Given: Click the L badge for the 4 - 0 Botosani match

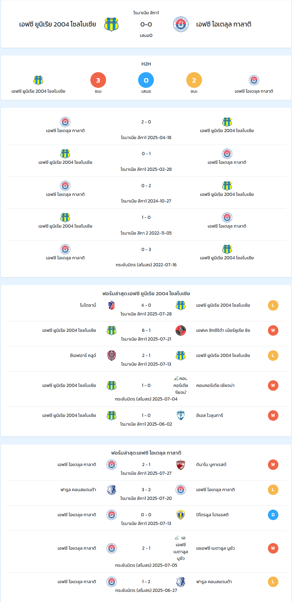Looking at the screenshot, I should coord(273,305).
